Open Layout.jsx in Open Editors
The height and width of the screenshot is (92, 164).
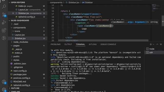tap(28, 10)
